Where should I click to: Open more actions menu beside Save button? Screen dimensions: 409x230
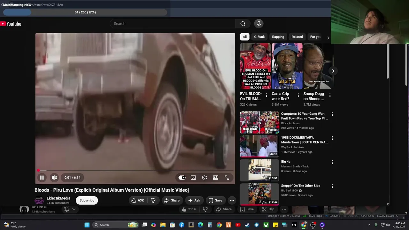click(232, 200)
